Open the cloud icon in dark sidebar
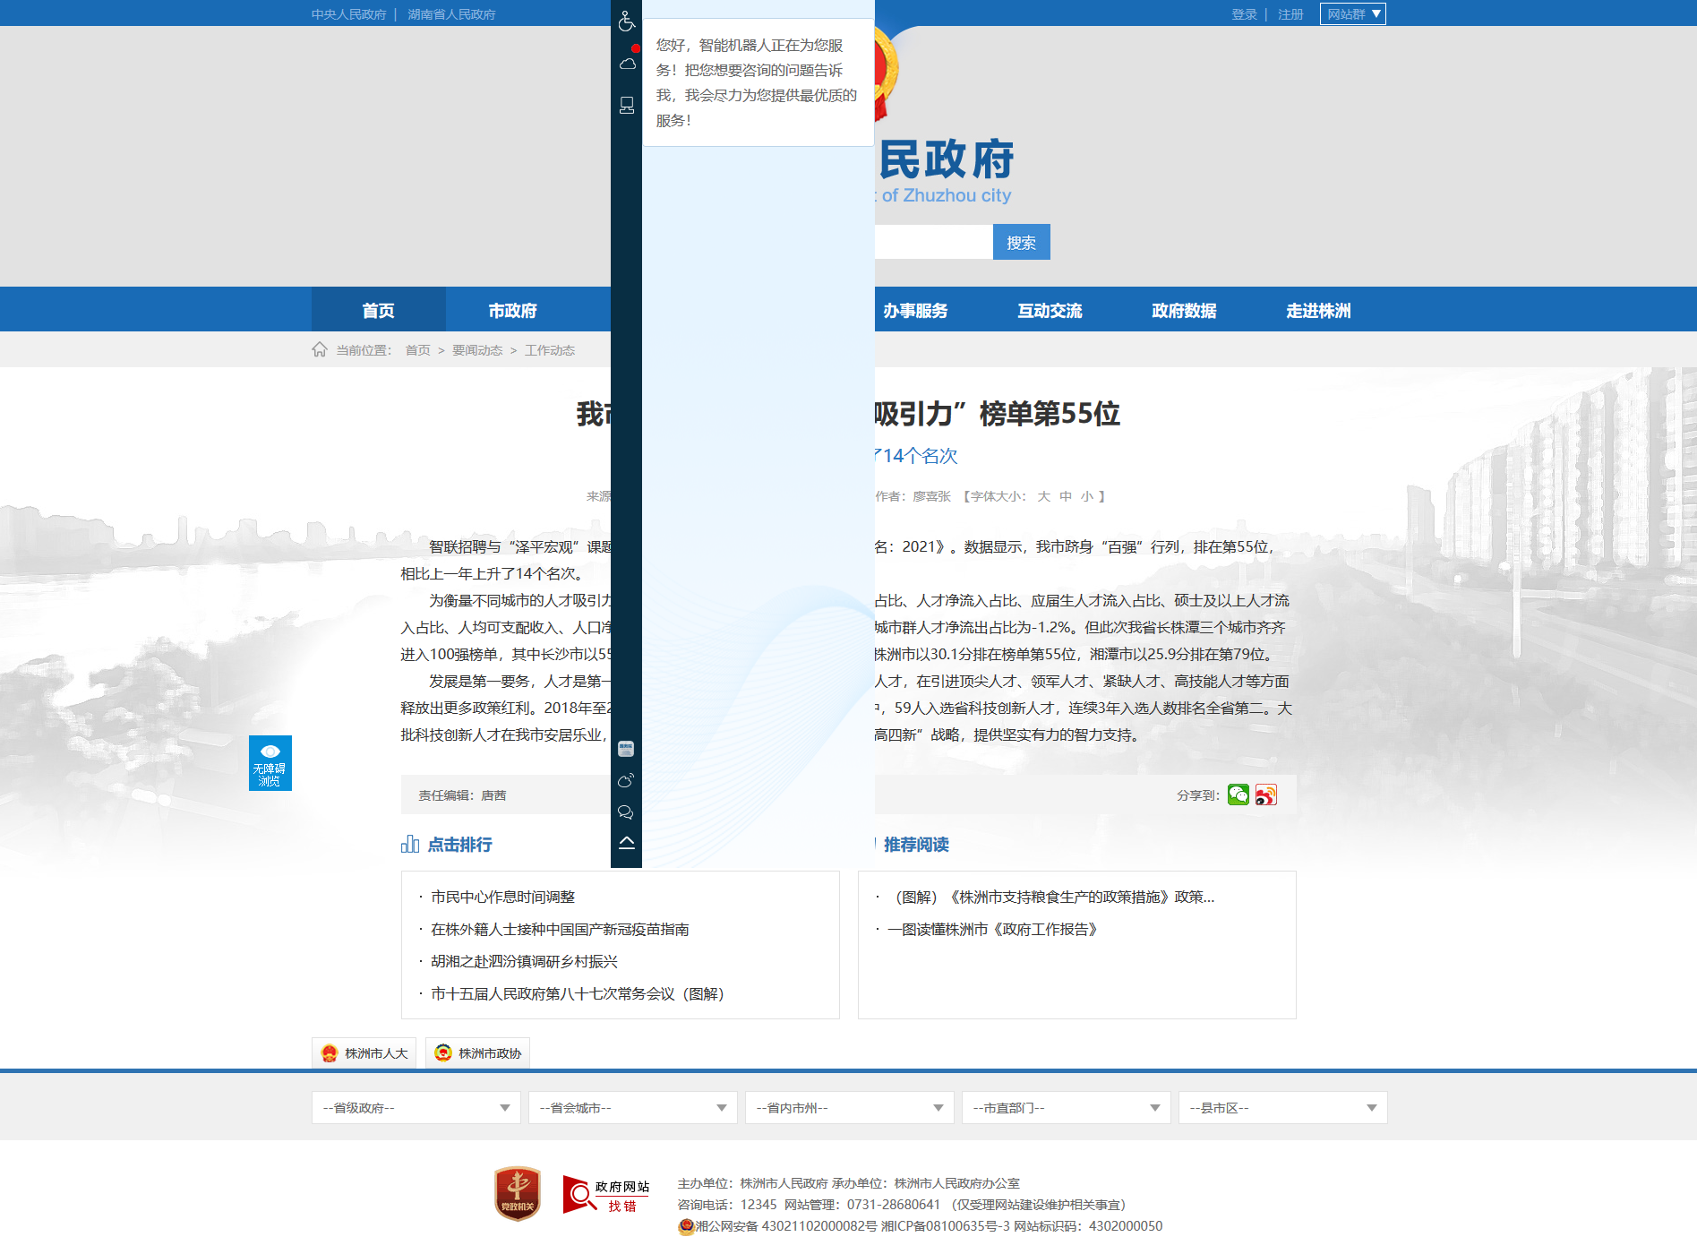The image size is (1697, 1254). pos(627,64)
